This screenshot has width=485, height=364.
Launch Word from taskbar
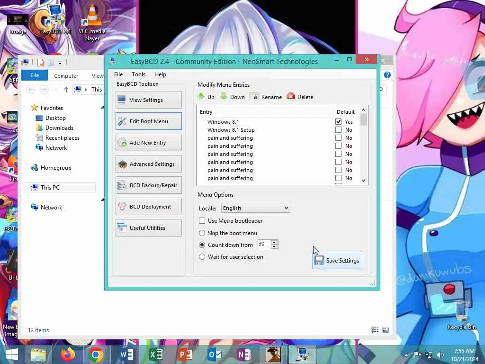tap(126, 355)
